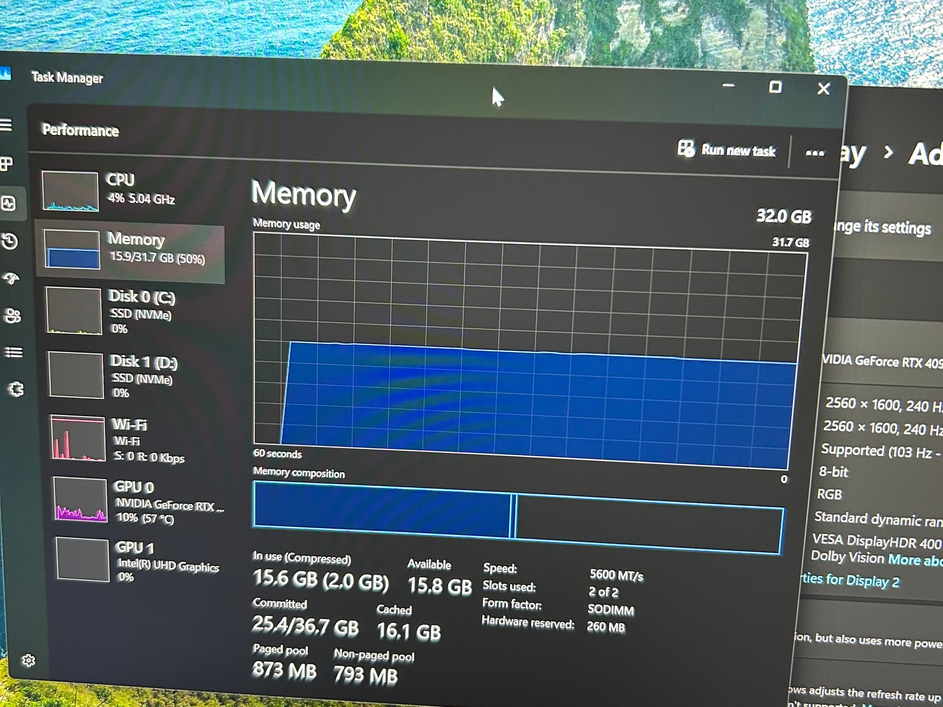
Task: Click the 8-bit bit depth text in Settings
Action: [833, 471]
